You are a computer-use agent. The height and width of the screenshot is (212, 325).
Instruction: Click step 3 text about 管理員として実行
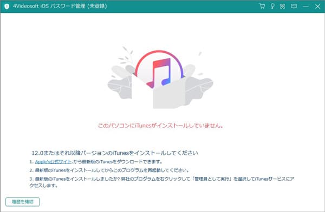click(x=162, y=182)
